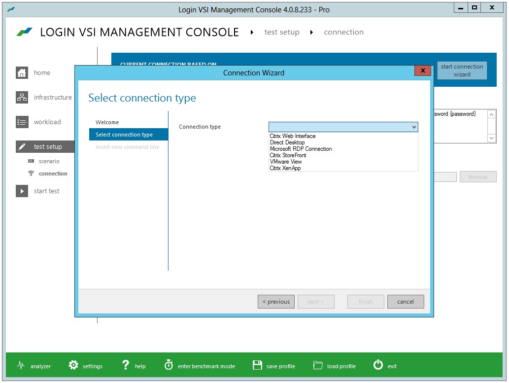Click the infrastructure network icon
The height and width of the screenshot is (383, 509).
point(22,97)
